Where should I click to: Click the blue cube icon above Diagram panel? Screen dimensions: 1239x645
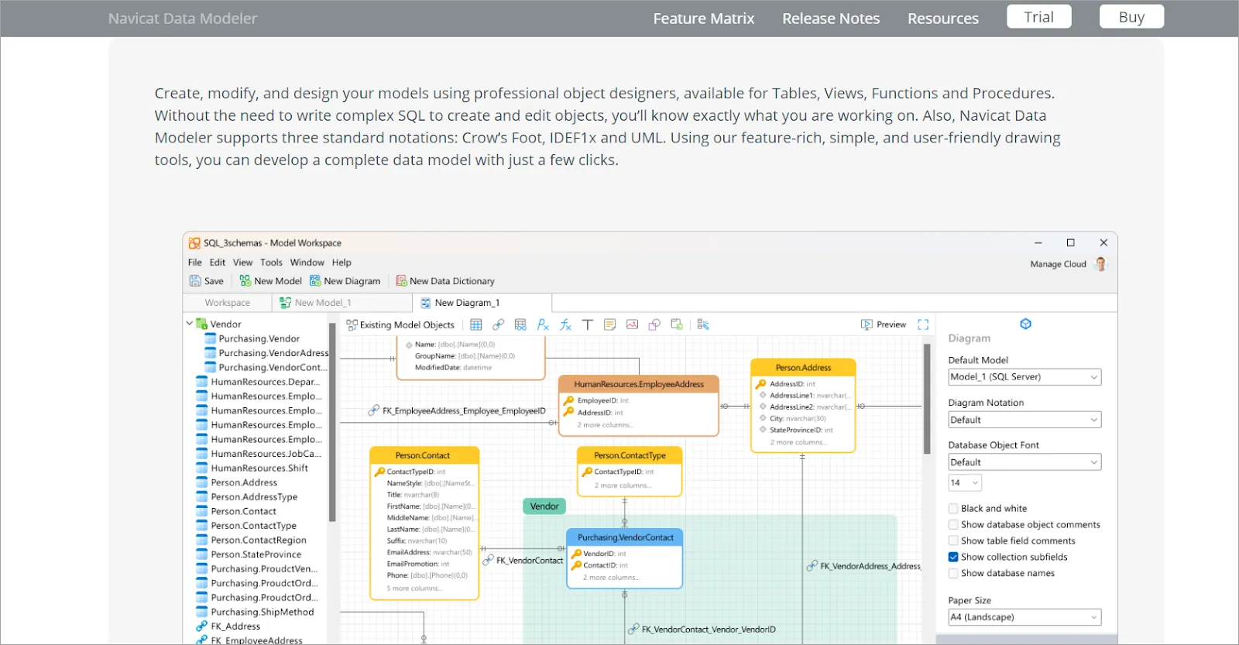point(1025,324)
